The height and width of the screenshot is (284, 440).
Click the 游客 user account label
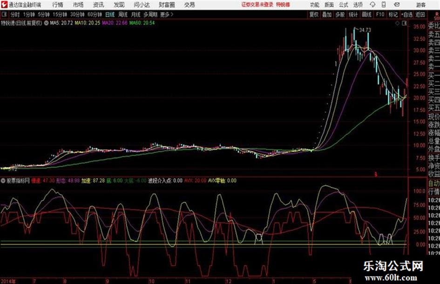(x=420, y=5)
